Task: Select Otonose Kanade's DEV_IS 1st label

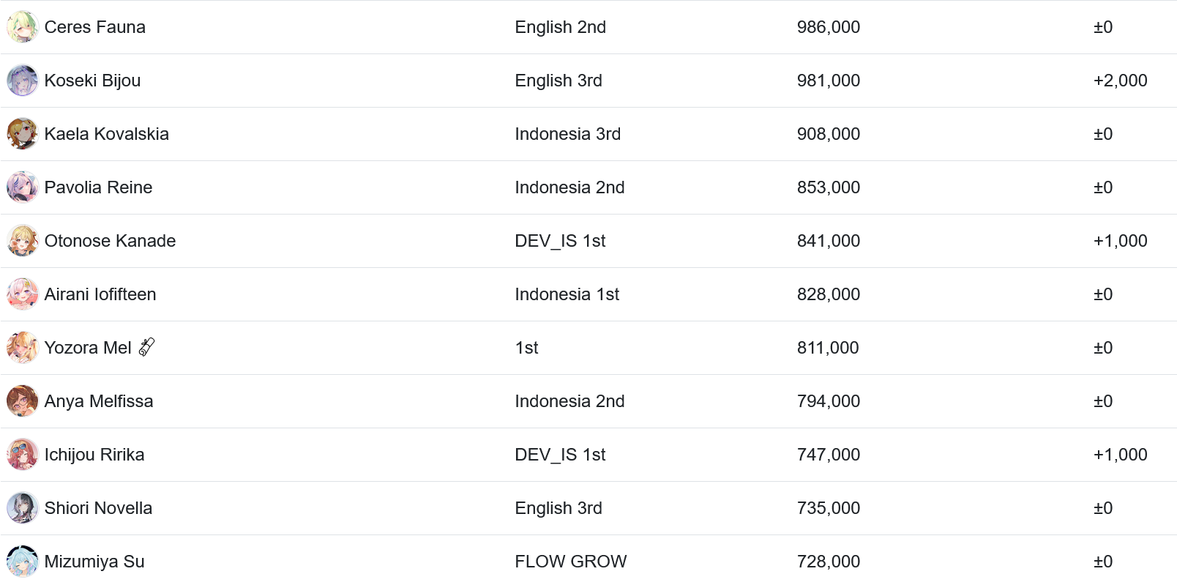Action: click(560, 241)
